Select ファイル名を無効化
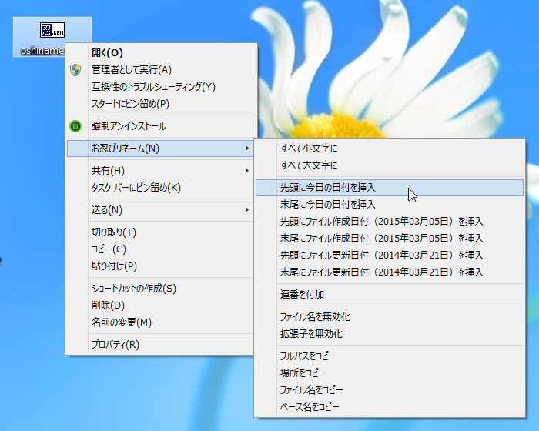Screen dimensions: 539x431 click(x=390, y=317)
